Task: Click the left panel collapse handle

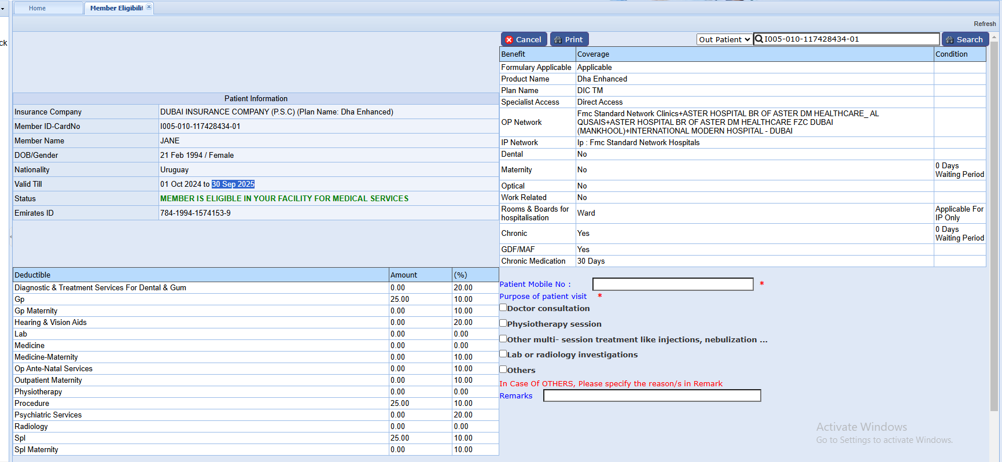Action: click(x=10, y=237)
